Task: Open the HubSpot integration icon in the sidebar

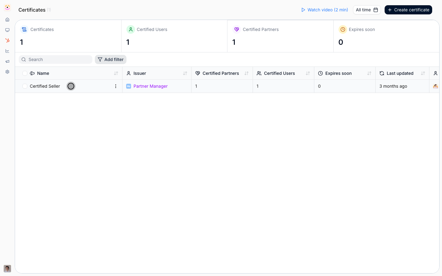Action: pos(7,40)
